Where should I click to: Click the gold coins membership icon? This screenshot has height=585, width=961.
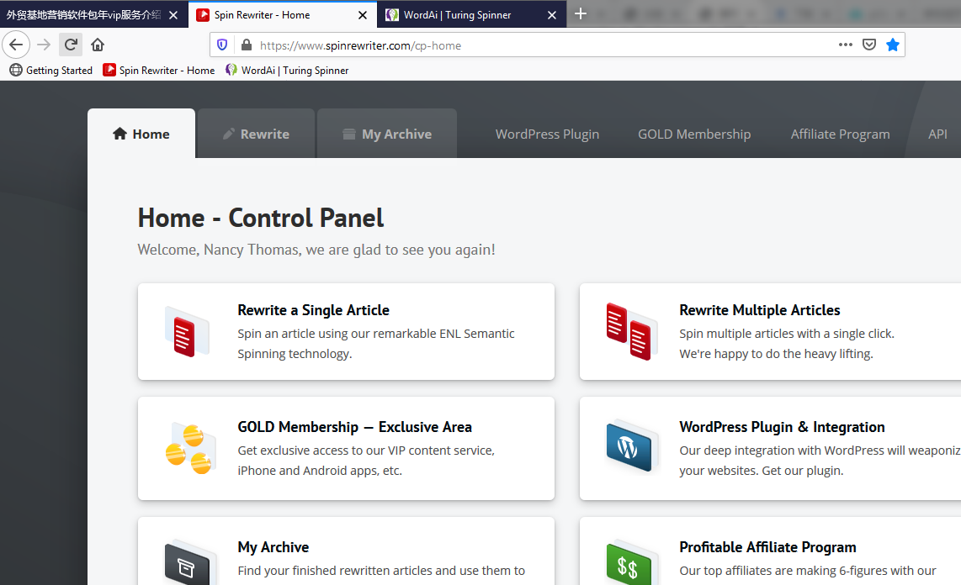[190, 449]
